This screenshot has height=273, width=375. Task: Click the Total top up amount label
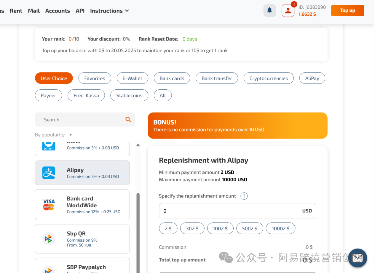tap(182, 260)
